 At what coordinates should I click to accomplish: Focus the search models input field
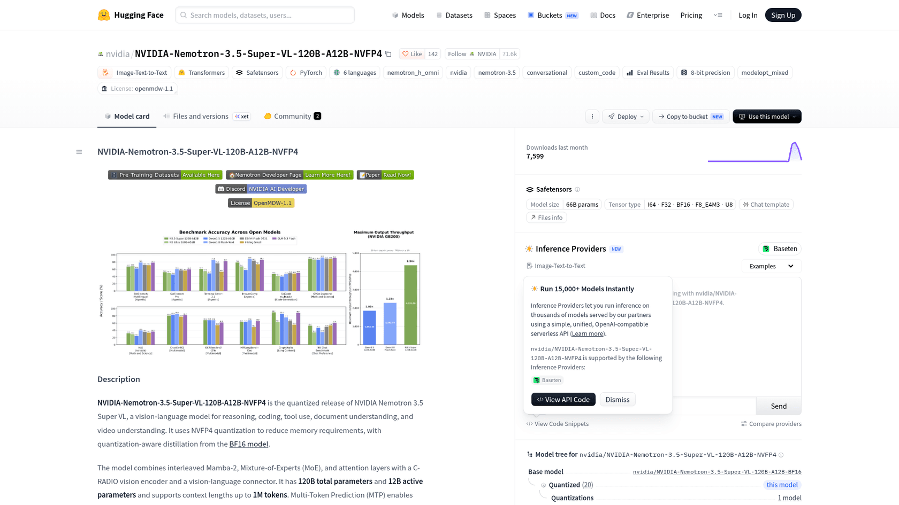(265, 15)
